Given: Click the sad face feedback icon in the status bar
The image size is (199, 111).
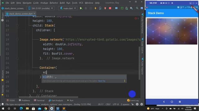Looking at the screenshot, I should pyautogui.click(x=142, y=104).
